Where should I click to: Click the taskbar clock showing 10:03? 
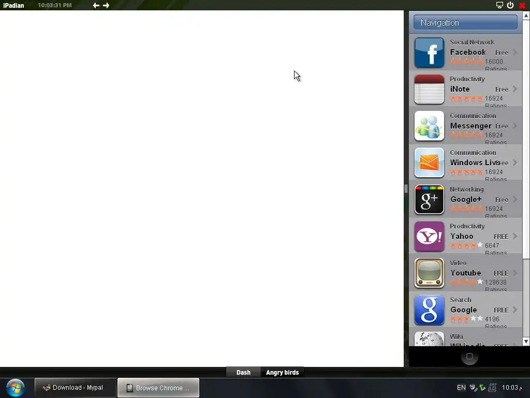pos(512,388)
